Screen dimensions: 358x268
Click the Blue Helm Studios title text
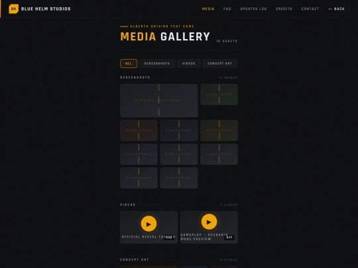46,9
